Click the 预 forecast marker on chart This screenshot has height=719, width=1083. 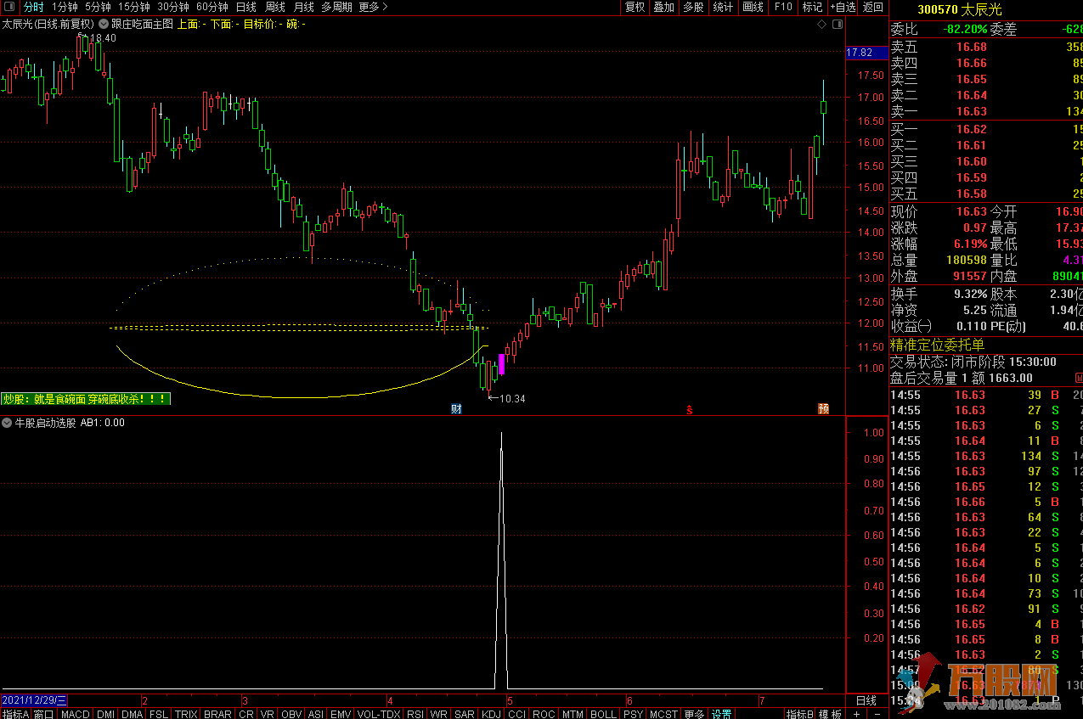823,409
